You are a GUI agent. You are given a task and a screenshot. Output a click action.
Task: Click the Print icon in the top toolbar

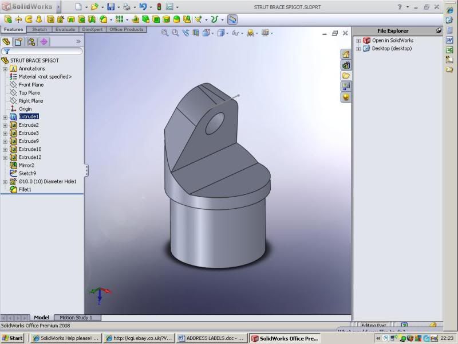pos(127,6)
